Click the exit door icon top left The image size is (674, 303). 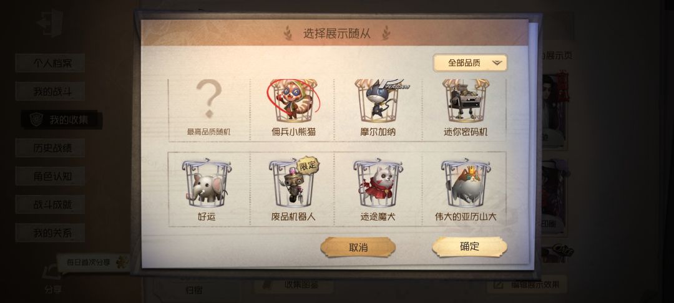[51, 22]
